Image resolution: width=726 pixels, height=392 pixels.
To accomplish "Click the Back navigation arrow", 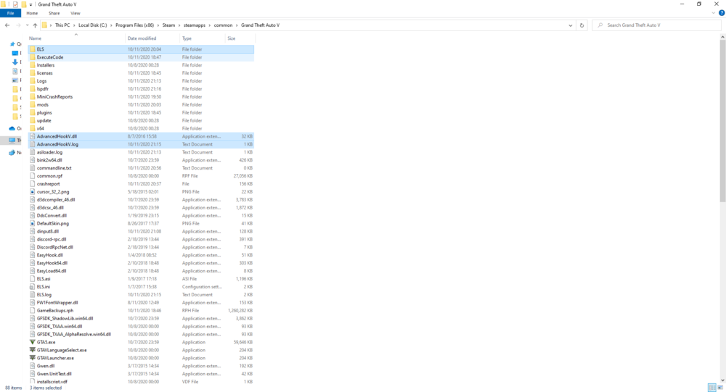I will coord(7,25).
